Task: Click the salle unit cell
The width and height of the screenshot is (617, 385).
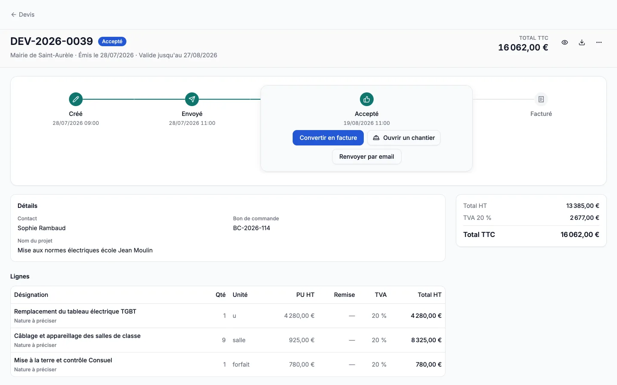Action: pos(239,340)
